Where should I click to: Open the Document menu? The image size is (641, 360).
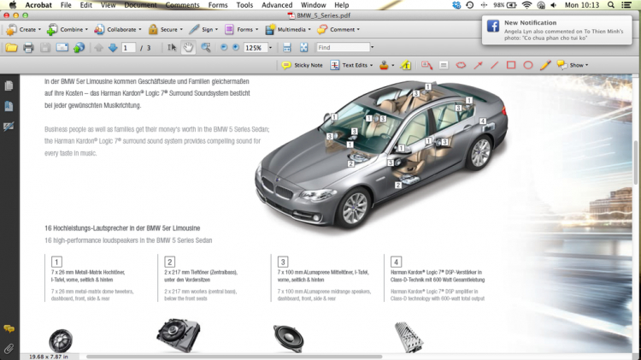140,5
